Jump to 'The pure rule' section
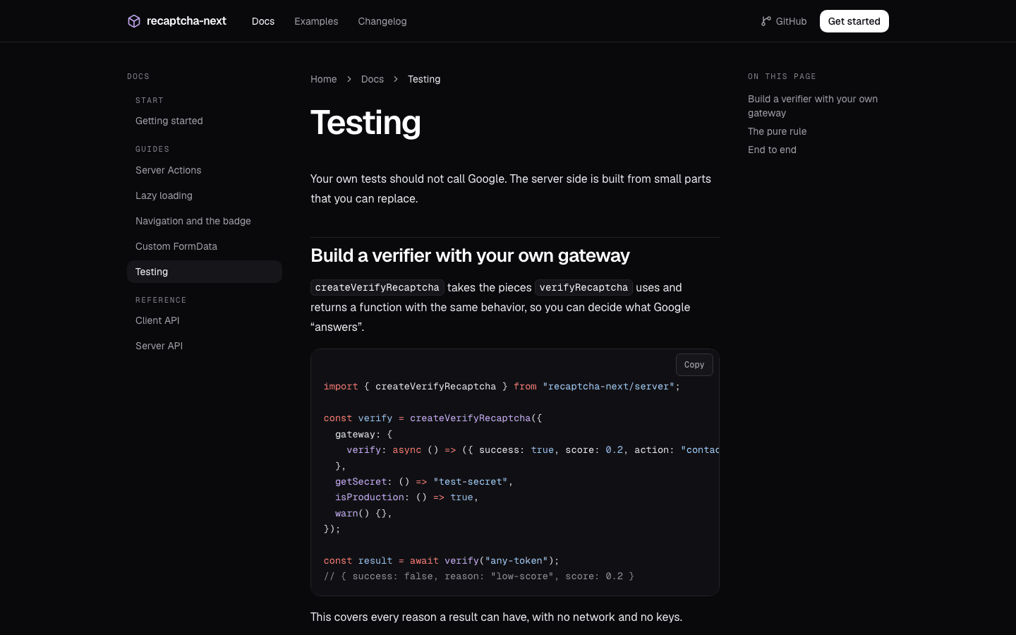Viewport: 1016px width, 635px height. tap(777, 131)
